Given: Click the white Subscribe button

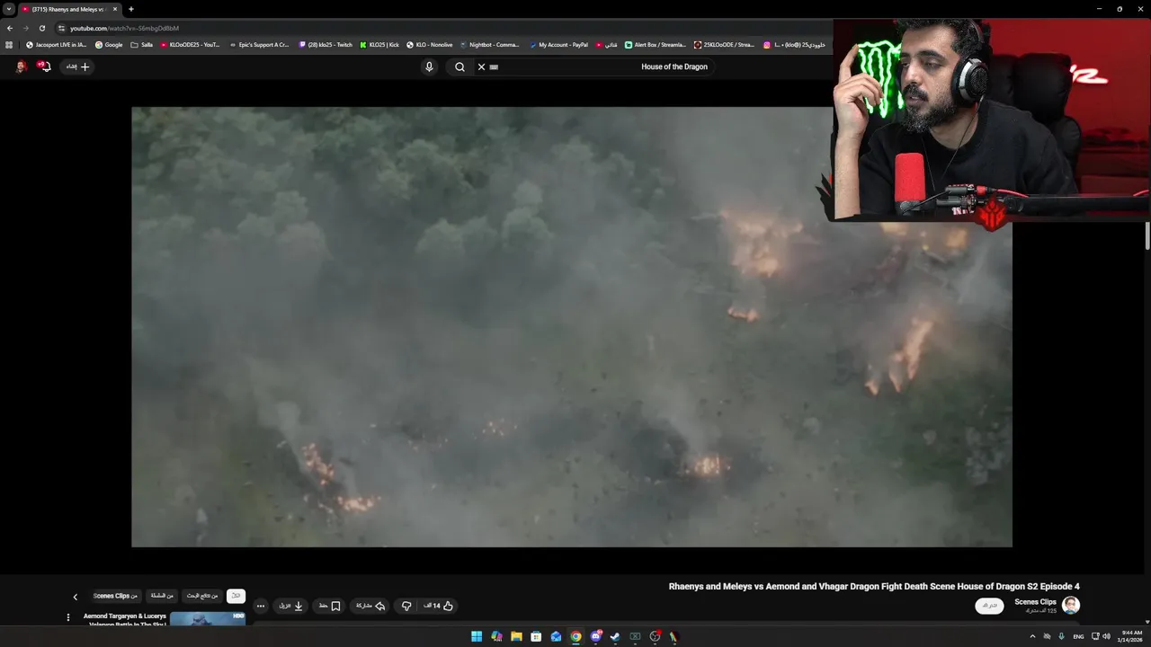Looking at the screenshot, I should (989, 606).
